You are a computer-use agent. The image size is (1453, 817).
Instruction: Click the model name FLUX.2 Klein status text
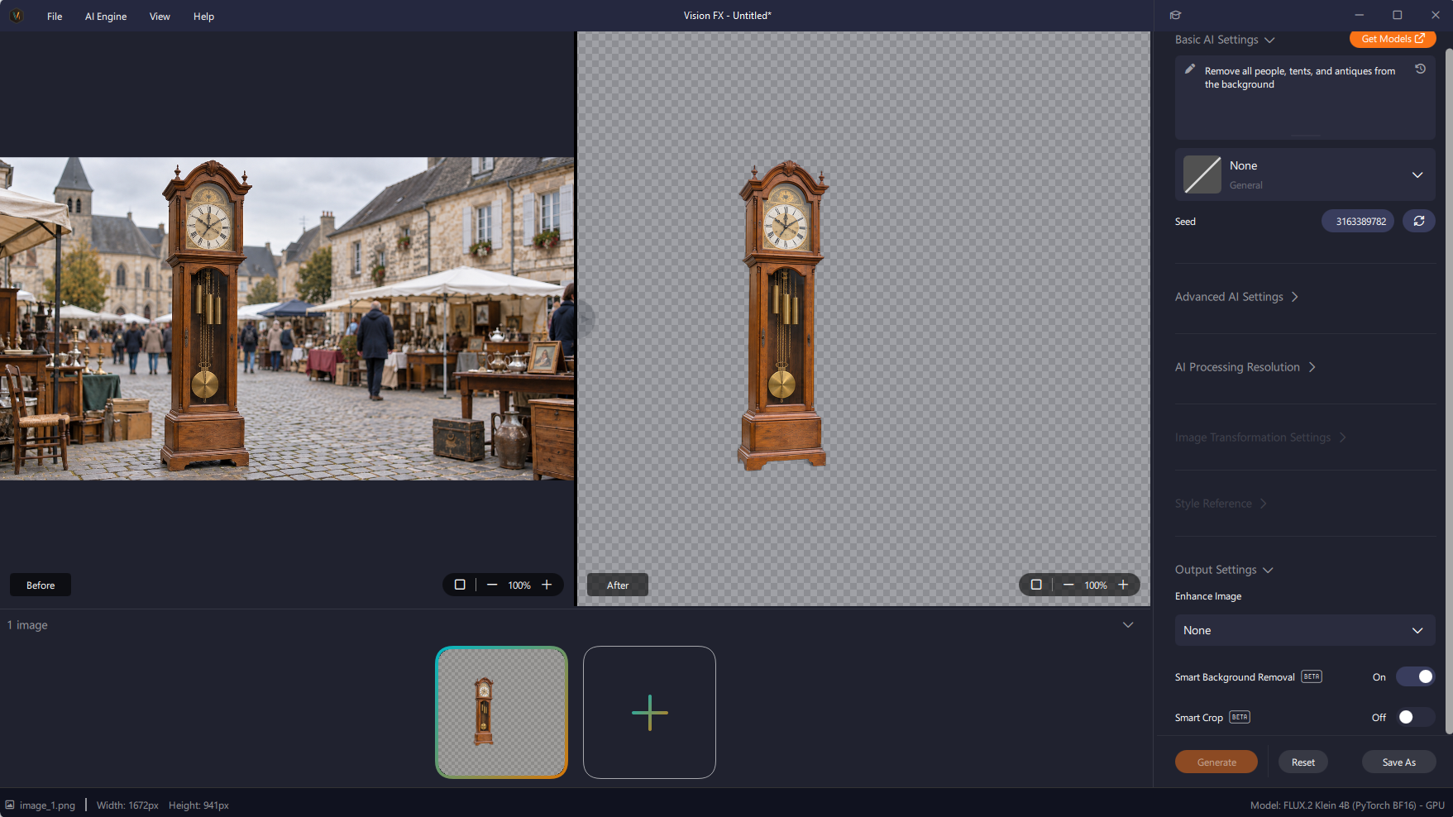1347,805
